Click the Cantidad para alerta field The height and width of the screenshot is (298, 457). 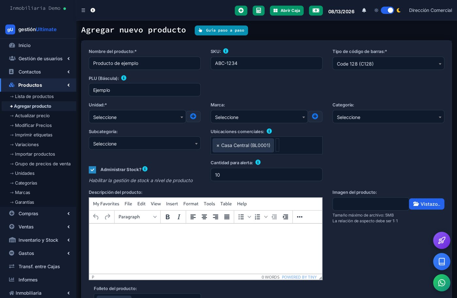point(266,175)
